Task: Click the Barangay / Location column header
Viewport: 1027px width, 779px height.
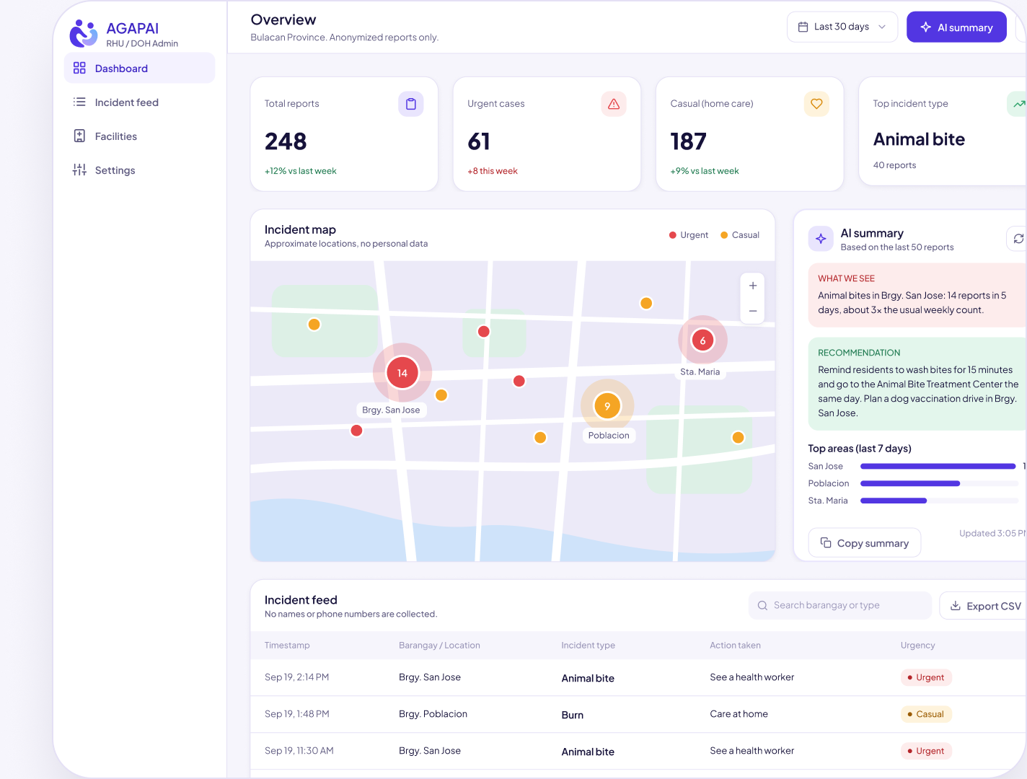Action: click(439, 646)
